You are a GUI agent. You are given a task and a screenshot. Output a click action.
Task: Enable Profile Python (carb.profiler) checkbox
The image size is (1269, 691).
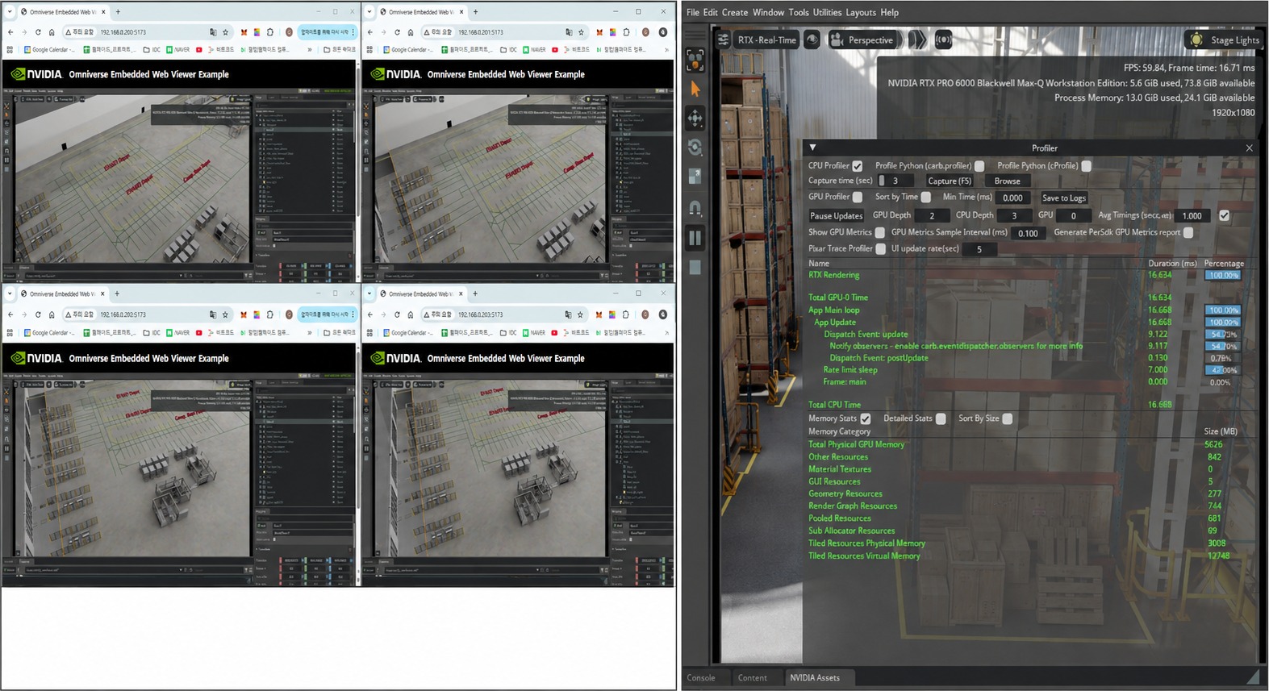click(979, 165)
